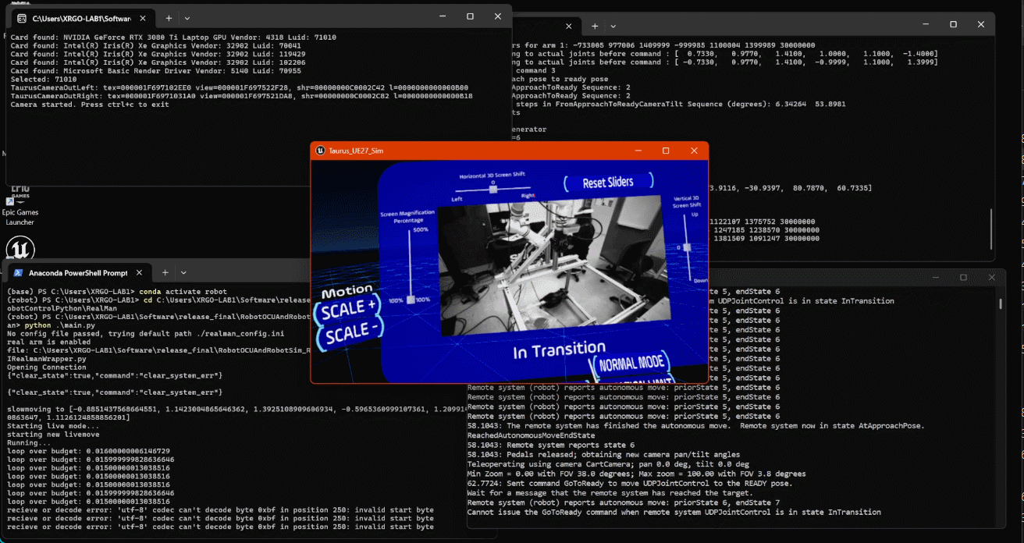Expand the tab dropdown in top-right terminal
1024x543 pixels.
click(x=613, y=26)
